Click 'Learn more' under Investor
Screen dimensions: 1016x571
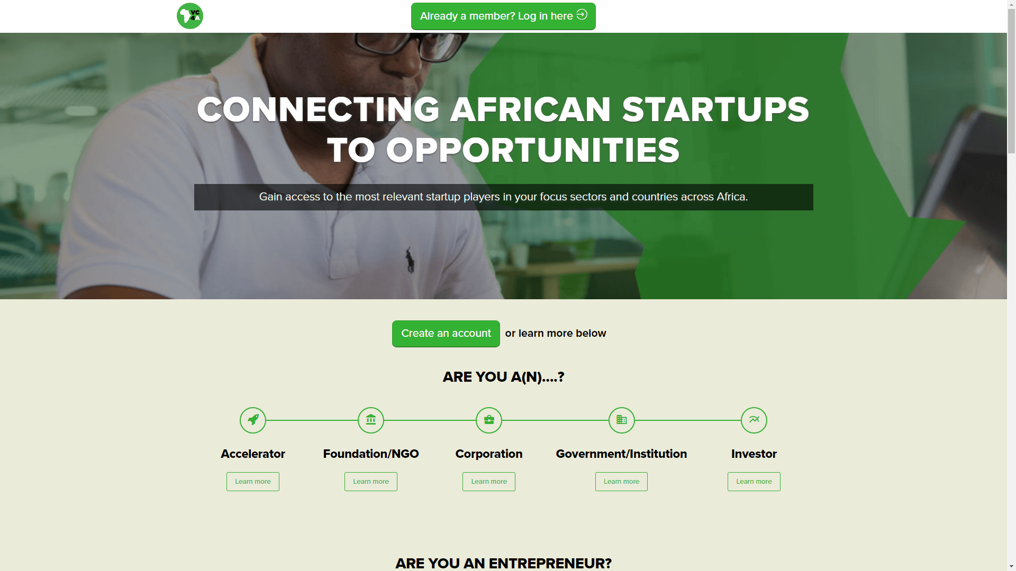click(754, 481)
